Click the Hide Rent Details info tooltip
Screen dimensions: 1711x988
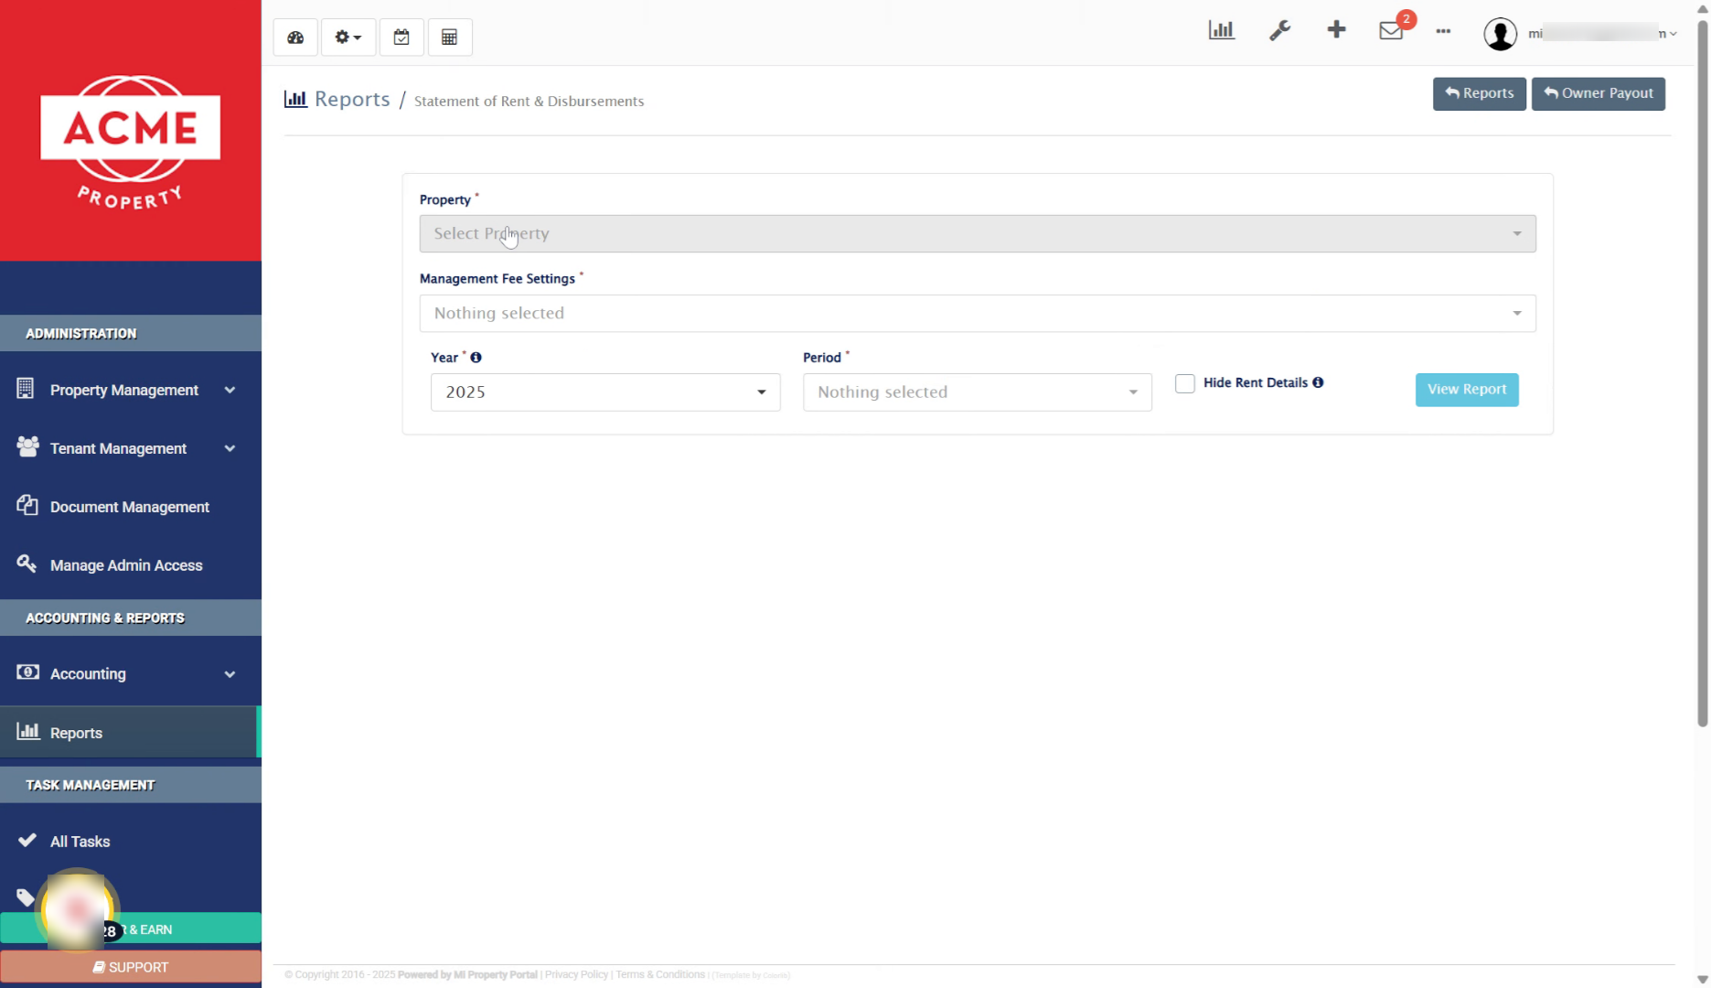pos(1318,382)
